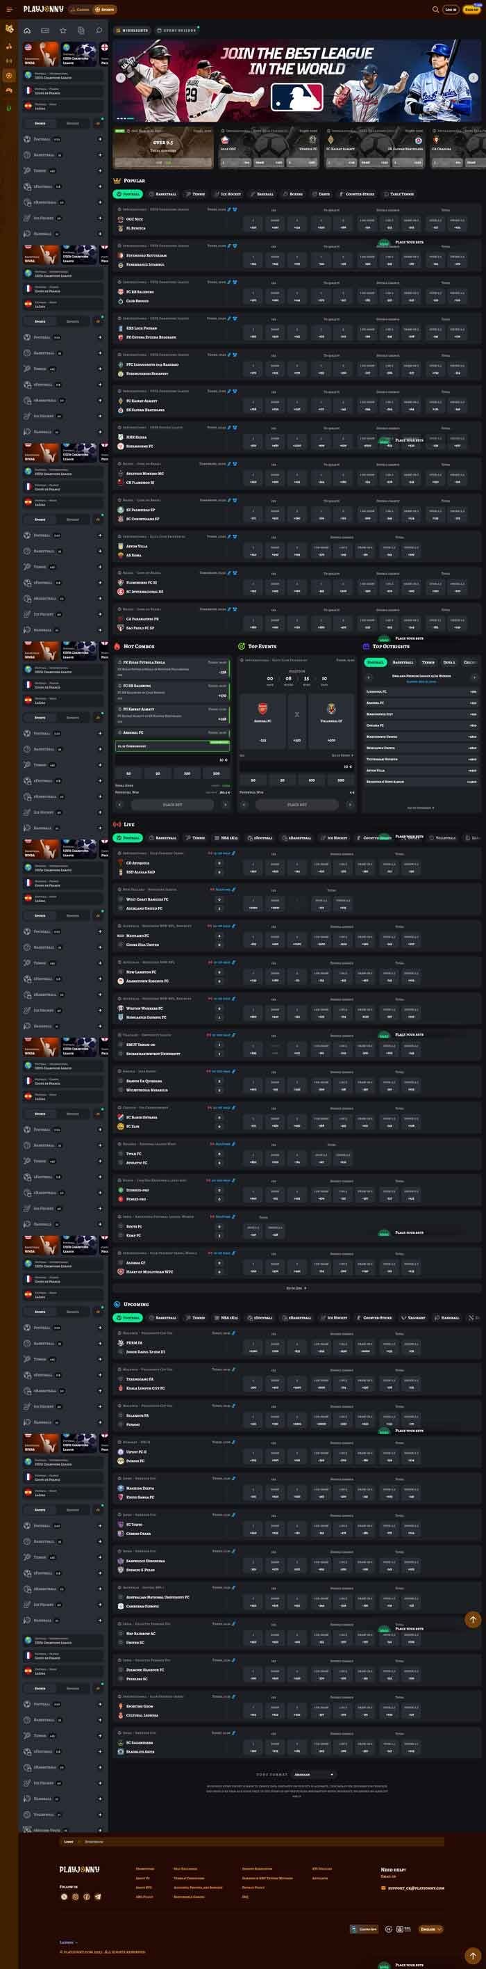Select Volleyball in the Live tabs
The image size is (486, 1969).
(x=442, y=837)
